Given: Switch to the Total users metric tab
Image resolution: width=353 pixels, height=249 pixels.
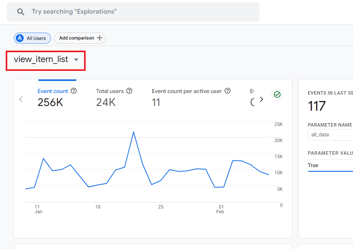Looking at the screenshot, I should [x=110, y=91].
